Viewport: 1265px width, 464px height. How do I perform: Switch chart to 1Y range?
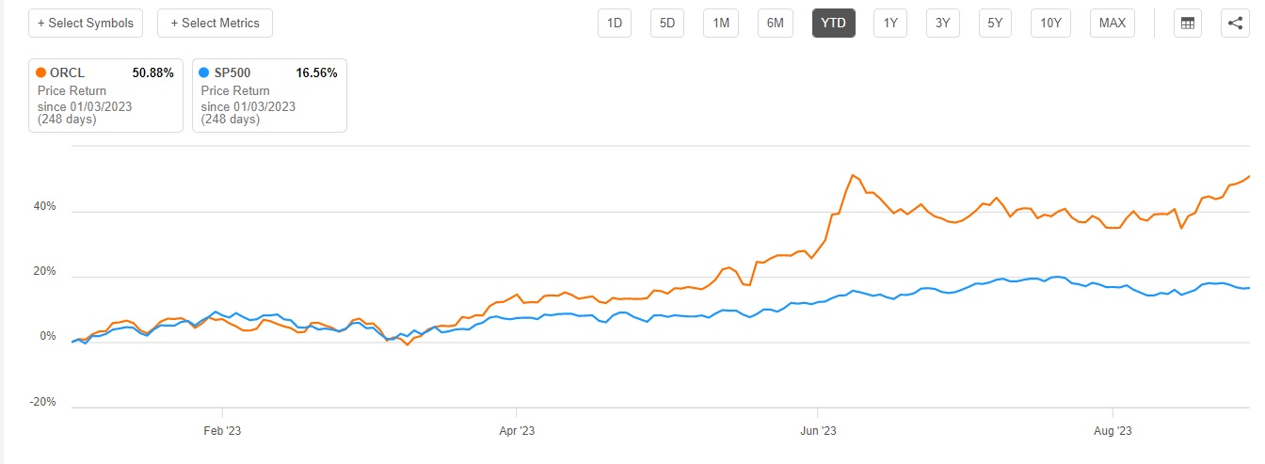coord(889,24)
